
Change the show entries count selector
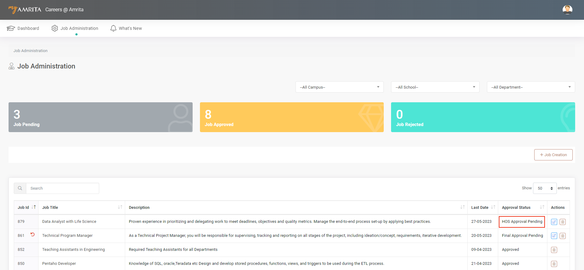coord(545,188)
